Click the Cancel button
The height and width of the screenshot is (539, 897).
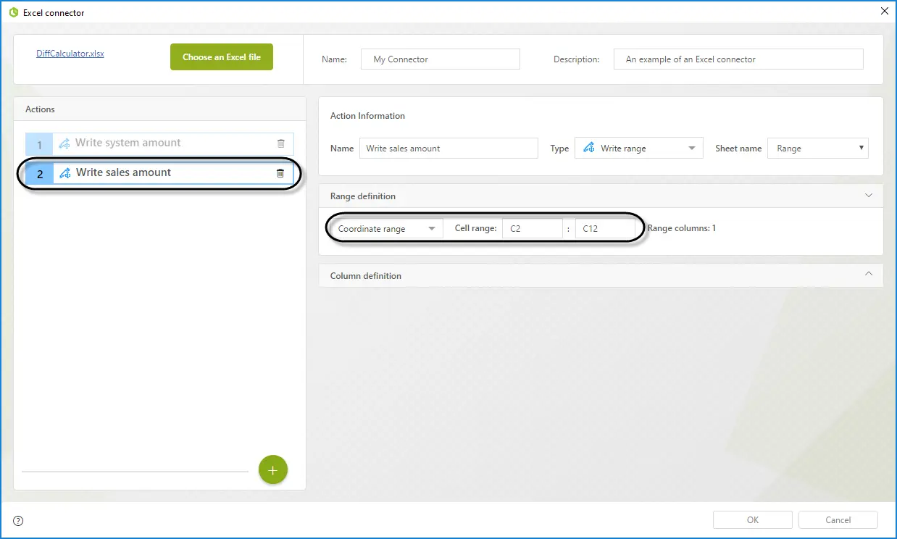coord(838,520)
